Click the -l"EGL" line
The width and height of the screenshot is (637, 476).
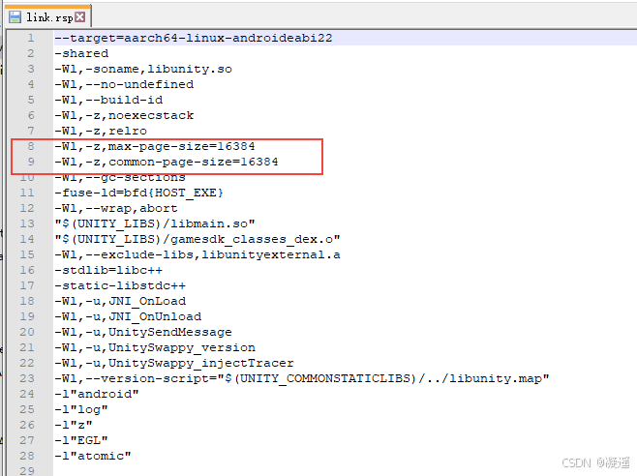tap(81, 440)
